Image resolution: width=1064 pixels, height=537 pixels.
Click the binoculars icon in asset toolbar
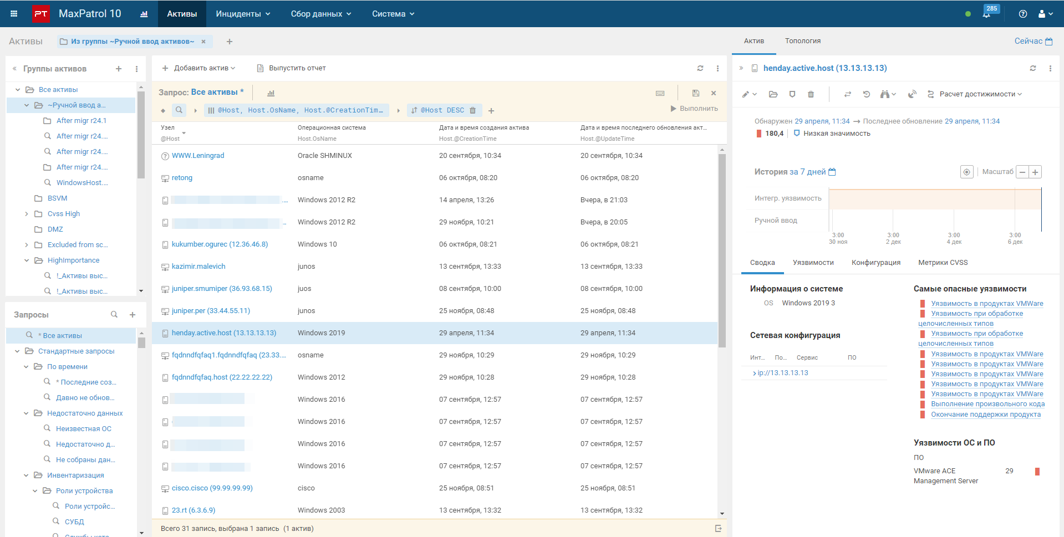click(885, 94)
